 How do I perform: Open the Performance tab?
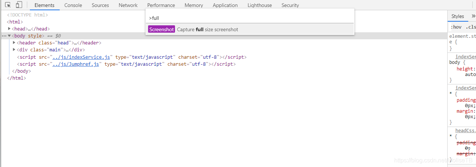coord(161,5)
